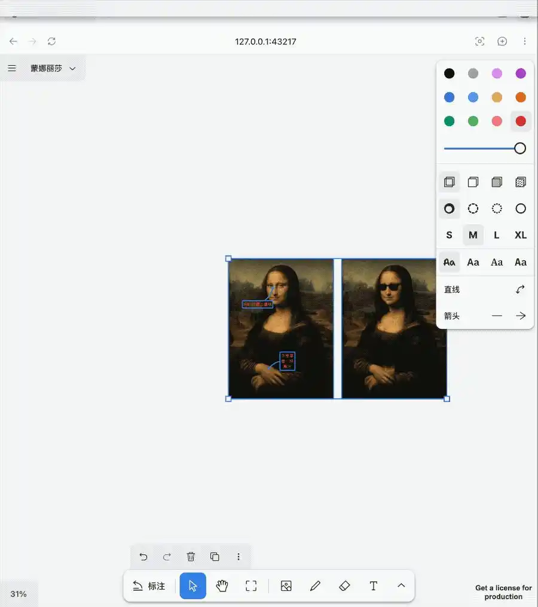
Task: Set size to XL
Action: (x=521, y=235)
